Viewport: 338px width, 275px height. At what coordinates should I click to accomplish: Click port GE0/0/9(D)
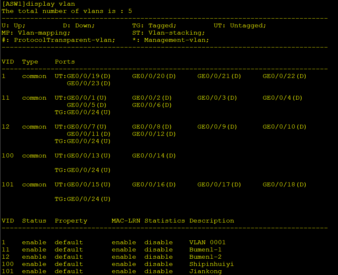click(217, 127)
